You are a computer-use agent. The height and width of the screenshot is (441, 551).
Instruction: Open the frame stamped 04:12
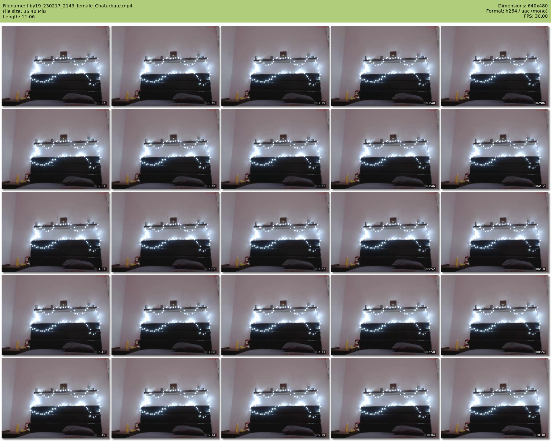(x=495, y=149)
